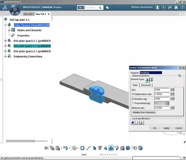Click the Home icon in top bar
186x160 pixels.
point(176,7)
